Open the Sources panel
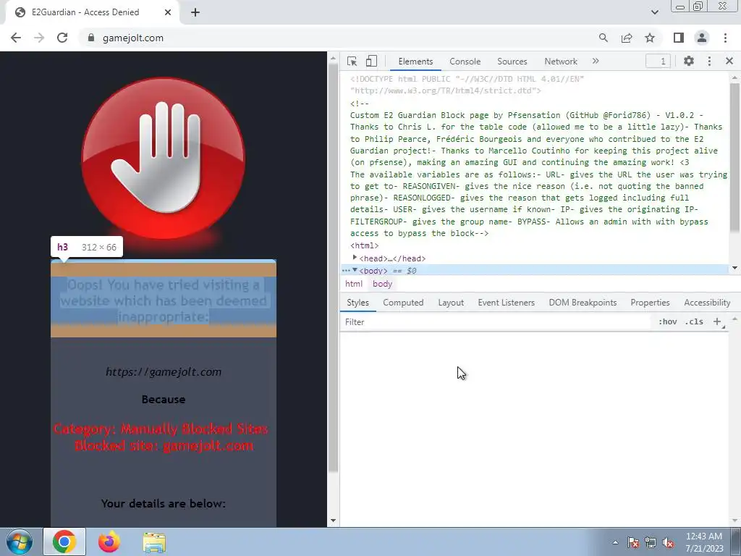The image size is (741, 556). [512, 62]
